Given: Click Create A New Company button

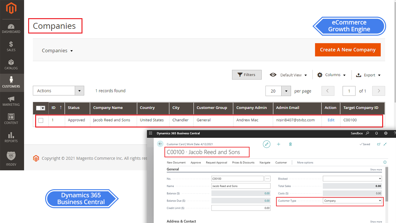Looking at the screenshot, I should 348,50.
